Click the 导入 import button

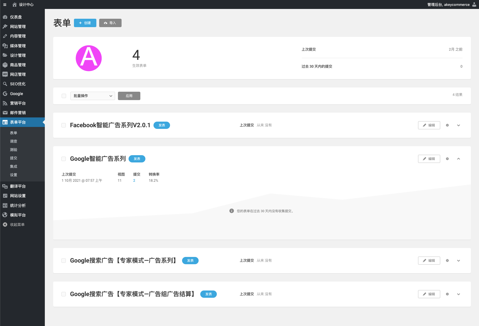(x=110, y=23)
